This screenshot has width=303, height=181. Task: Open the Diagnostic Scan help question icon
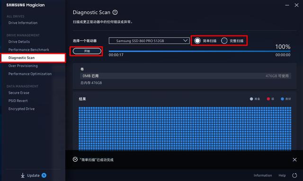click(115, 12)
